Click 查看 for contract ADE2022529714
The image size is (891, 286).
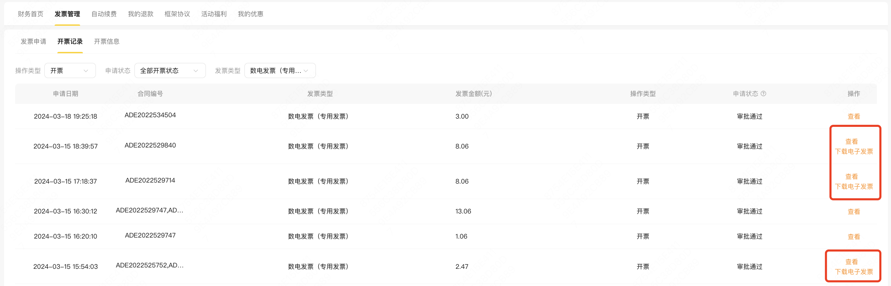pyautogui.click(x=851, y=176)
